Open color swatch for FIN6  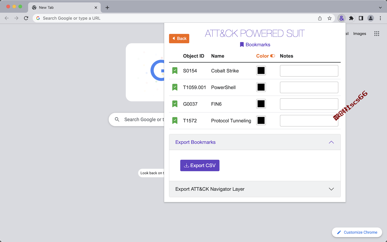tap(261, 104)
